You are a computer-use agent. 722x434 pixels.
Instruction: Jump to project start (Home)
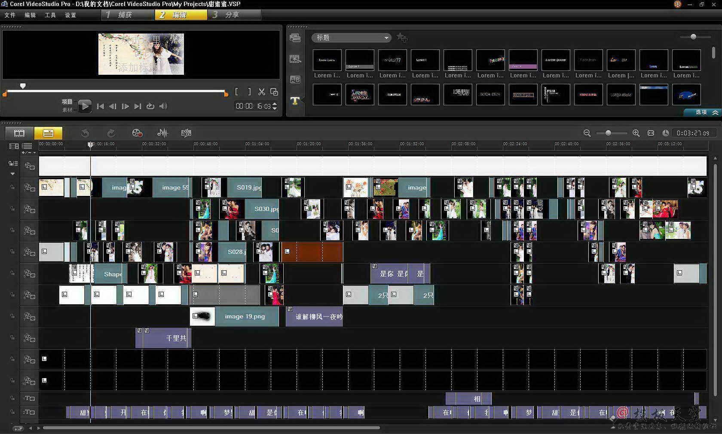pos(100,106)
